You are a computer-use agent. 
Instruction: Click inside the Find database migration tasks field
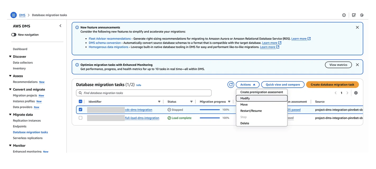tap(122, 93)
